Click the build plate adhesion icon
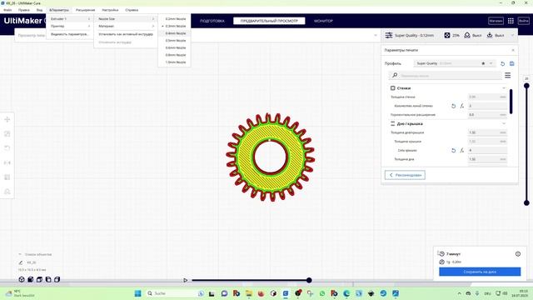Screen dimensions: 533x300 click(490, 35)
